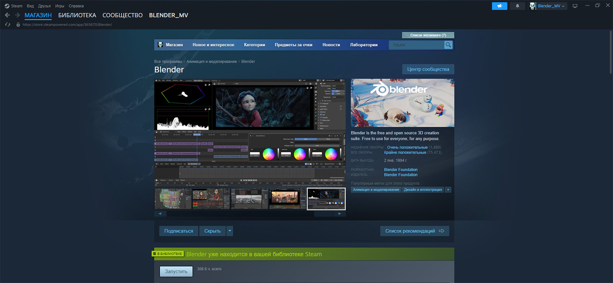The image size is (613, 283).
Task: Click the padlock icon near the URL
Action: [x=18, y=25]
